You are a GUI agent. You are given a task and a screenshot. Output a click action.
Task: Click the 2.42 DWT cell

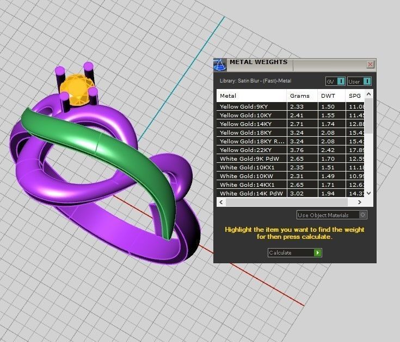331,150
